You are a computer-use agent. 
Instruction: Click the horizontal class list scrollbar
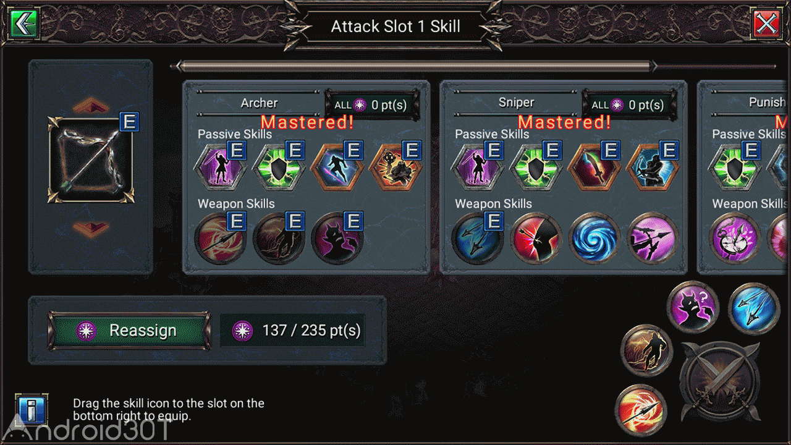[x=414, y=66]
